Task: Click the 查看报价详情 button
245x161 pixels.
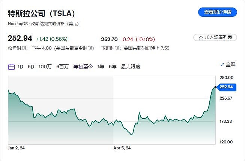Action: click(218, 12)
